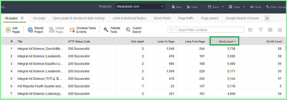Switch to the Page traffic tab
The width and height of the screenshot is (287, 100).
(186, 18)
